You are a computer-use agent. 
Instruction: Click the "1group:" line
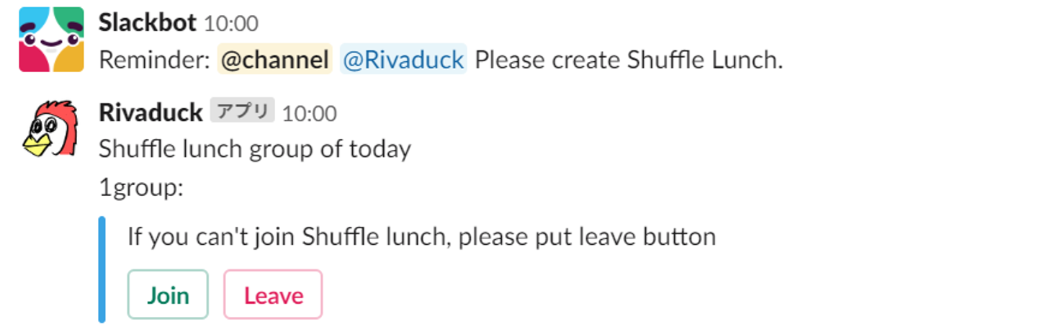tap(141, 188)
